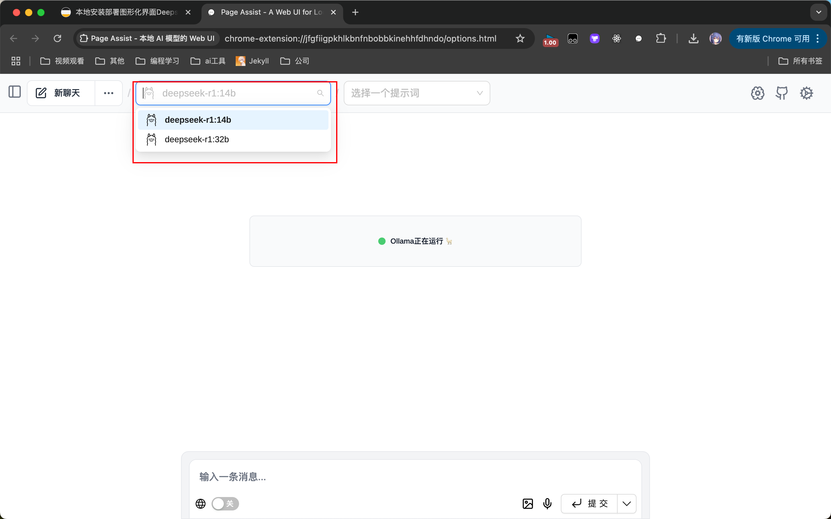Go back in browser history
The height and width of the screenshot is (519, 831).
14,38
